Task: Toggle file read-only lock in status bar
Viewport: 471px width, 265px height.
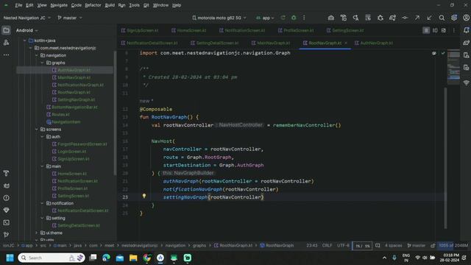Action: [433, 245]
